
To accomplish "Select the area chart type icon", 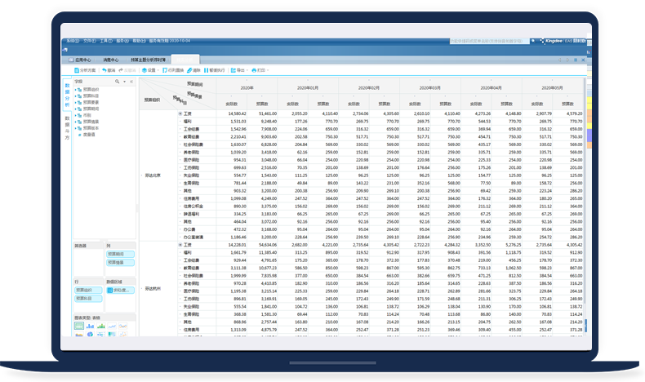I will coord(79,335).
